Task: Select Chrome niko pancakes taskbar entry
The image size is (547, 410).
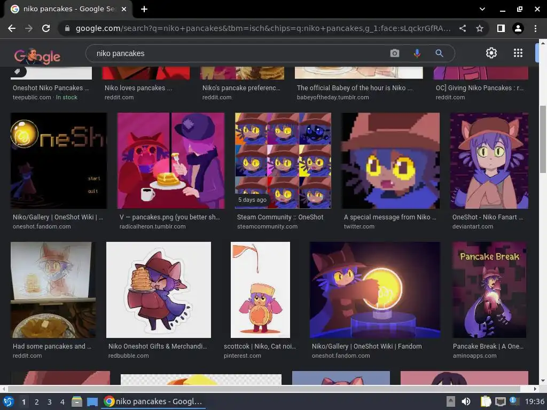Action: coord(153,401)
